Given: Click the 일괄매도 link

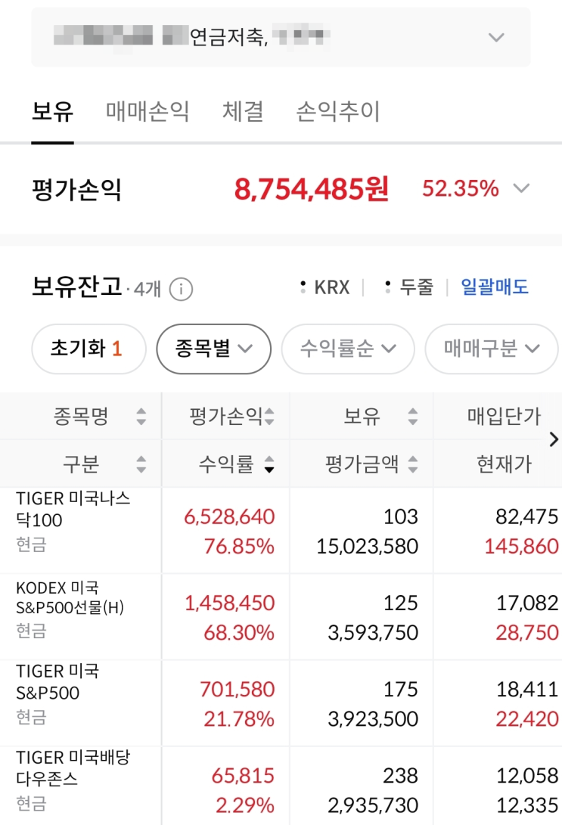Looking at the screenshot, I should (495, 287).
